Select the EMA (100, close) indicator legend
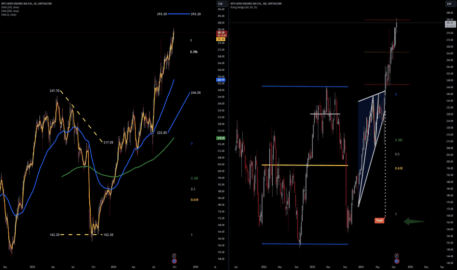Viewport: 457px width, 270px height. [x=10, y=7]
